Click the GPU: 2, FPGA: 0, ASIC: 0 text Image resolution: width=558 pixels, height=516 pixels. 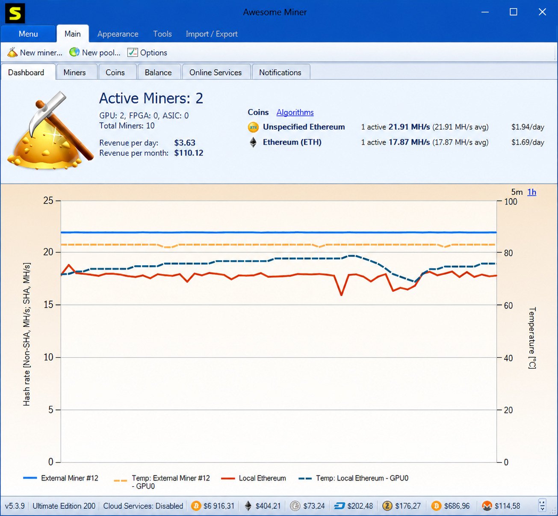click(144, 115)
